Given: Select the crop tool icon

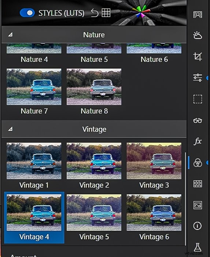Looking at the screenshot, I should tap(198, 57).
